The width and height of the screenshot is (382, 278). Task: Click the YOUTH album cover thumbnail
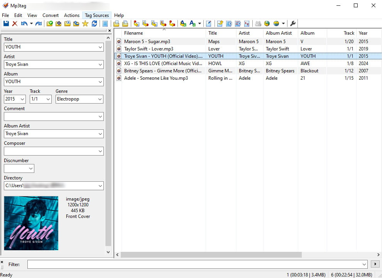click(x=31, y=223)
